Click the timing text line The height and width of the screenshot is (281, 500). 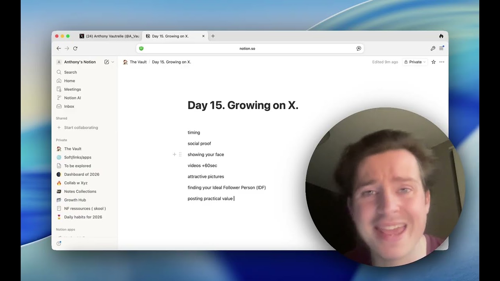(194, 133)
